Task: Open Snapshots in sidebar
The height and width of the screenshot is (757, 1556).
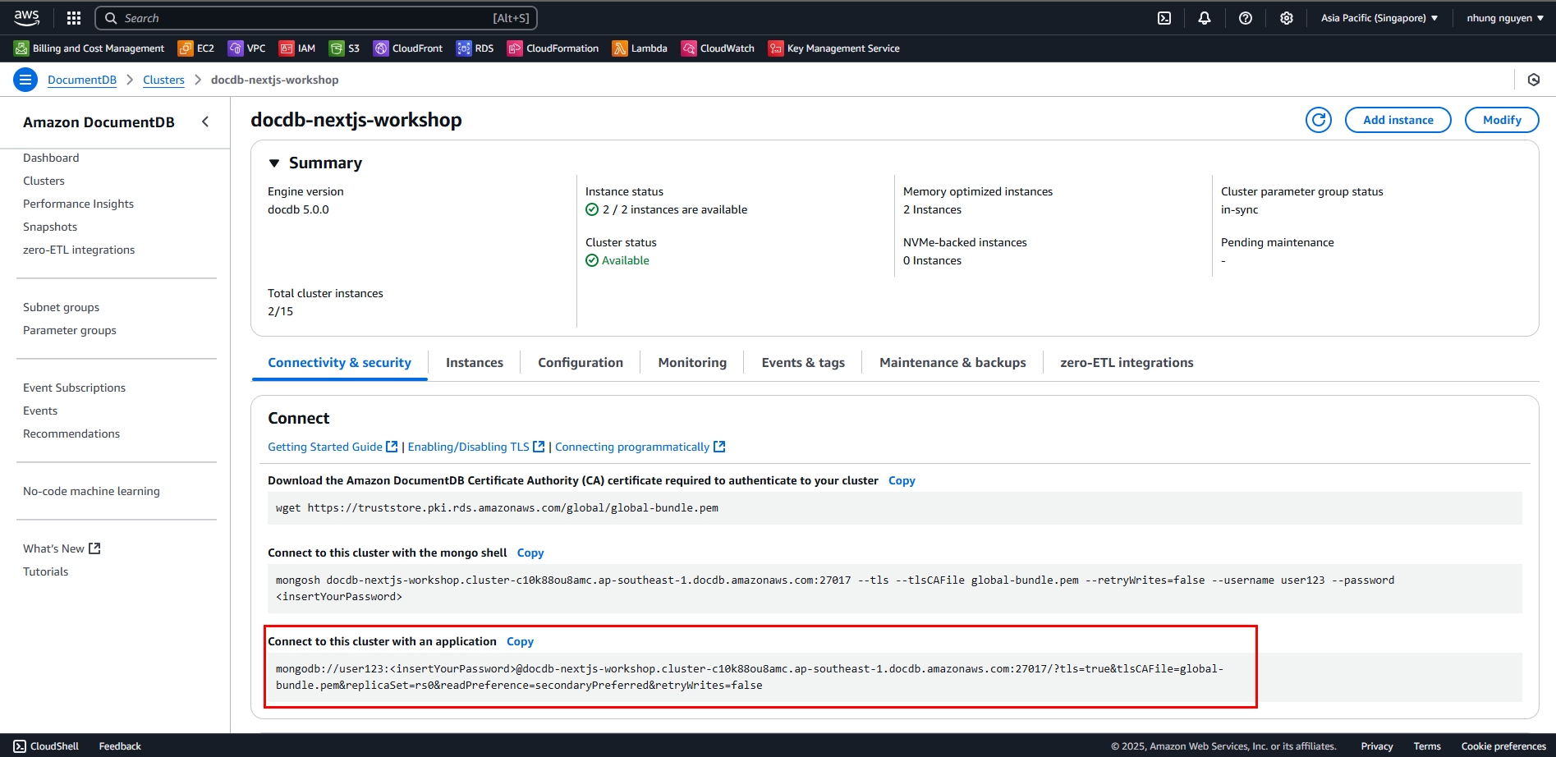Action: (x=50, y=227)
